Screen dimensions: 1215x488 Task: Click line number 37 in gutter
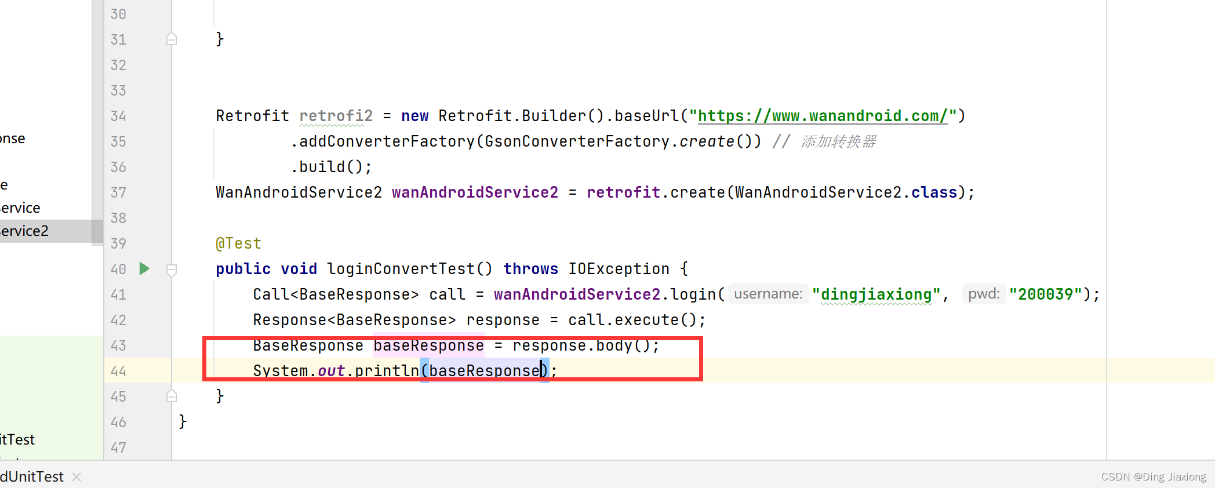pos(118,192)
